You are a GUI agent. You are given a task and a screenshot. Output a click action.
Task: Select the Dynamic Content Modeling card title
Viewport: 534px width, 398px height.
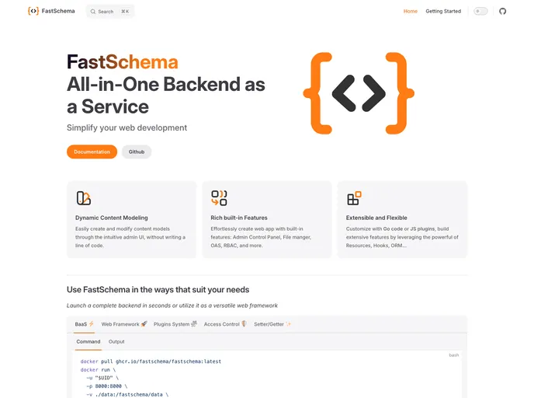tap(112, 218)
